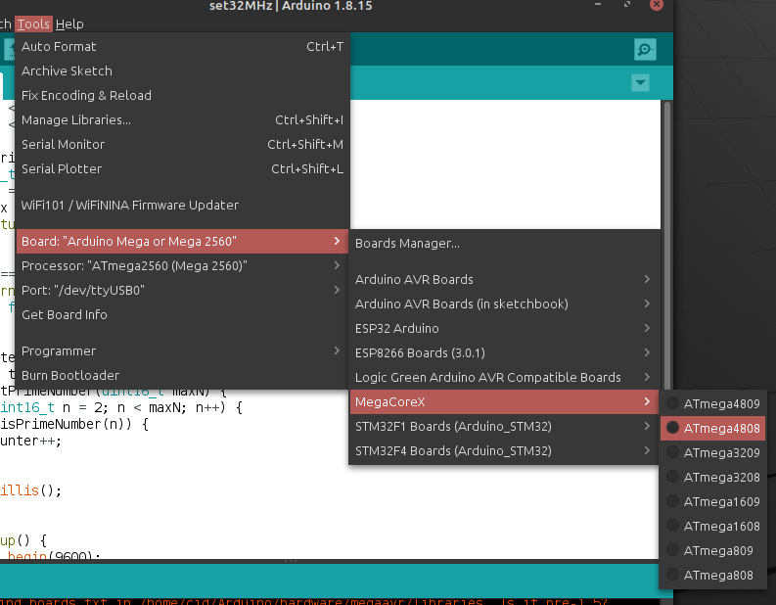Expand Arduino AVR Boards (in sketchbook) submenu
Image resolution: width=776 pixels, height=605 pixels.
[504, 303]
